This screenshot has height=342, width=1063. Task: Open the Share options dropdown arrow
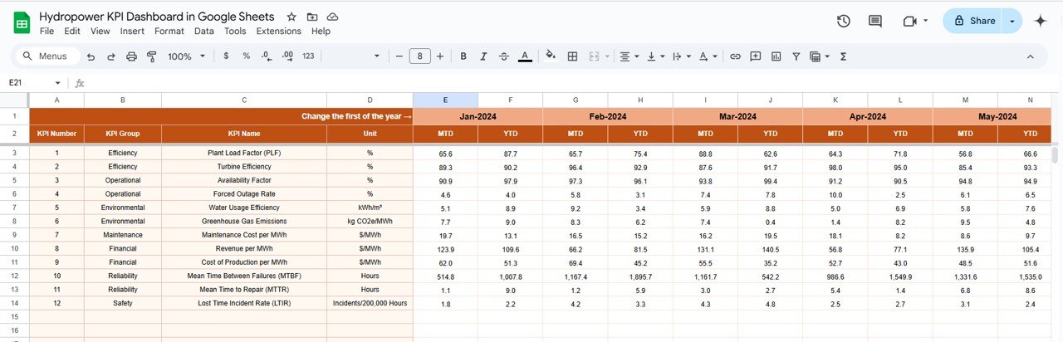coord(1012,21)
